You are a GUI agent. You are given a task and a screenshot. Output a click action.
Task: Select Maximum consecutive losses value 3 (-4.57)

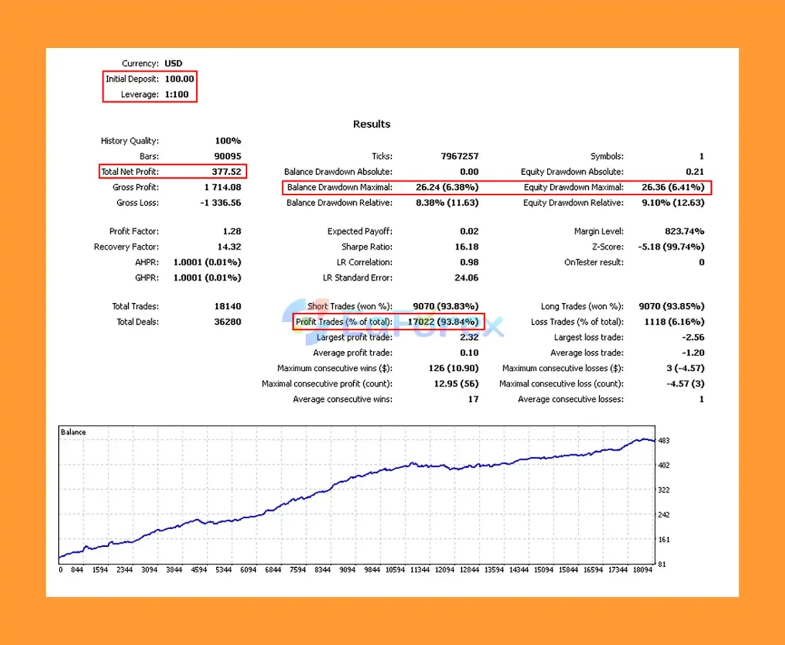pos(686,369)
